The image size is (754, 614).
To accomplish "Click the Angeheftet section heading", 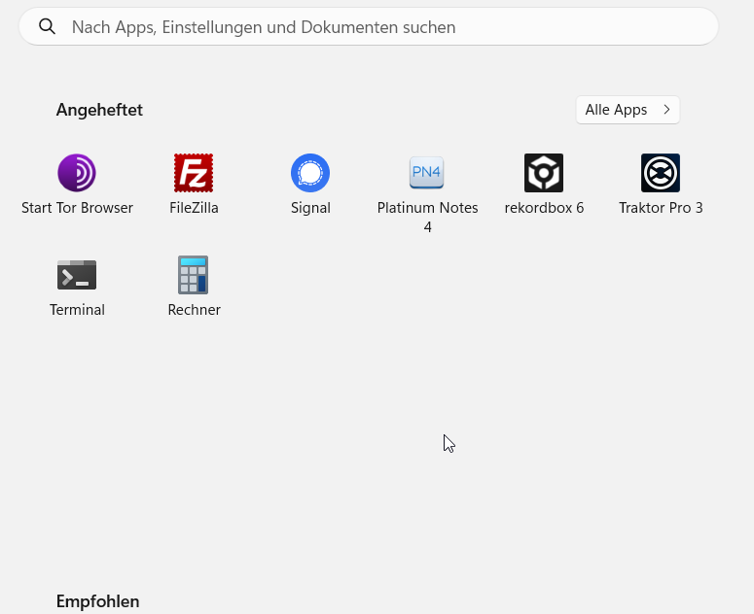I will [99, 110].
